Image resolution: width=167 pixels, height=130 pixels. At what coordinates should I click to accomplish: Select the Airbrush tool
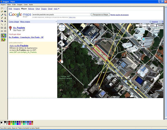(x=2, y=21)
